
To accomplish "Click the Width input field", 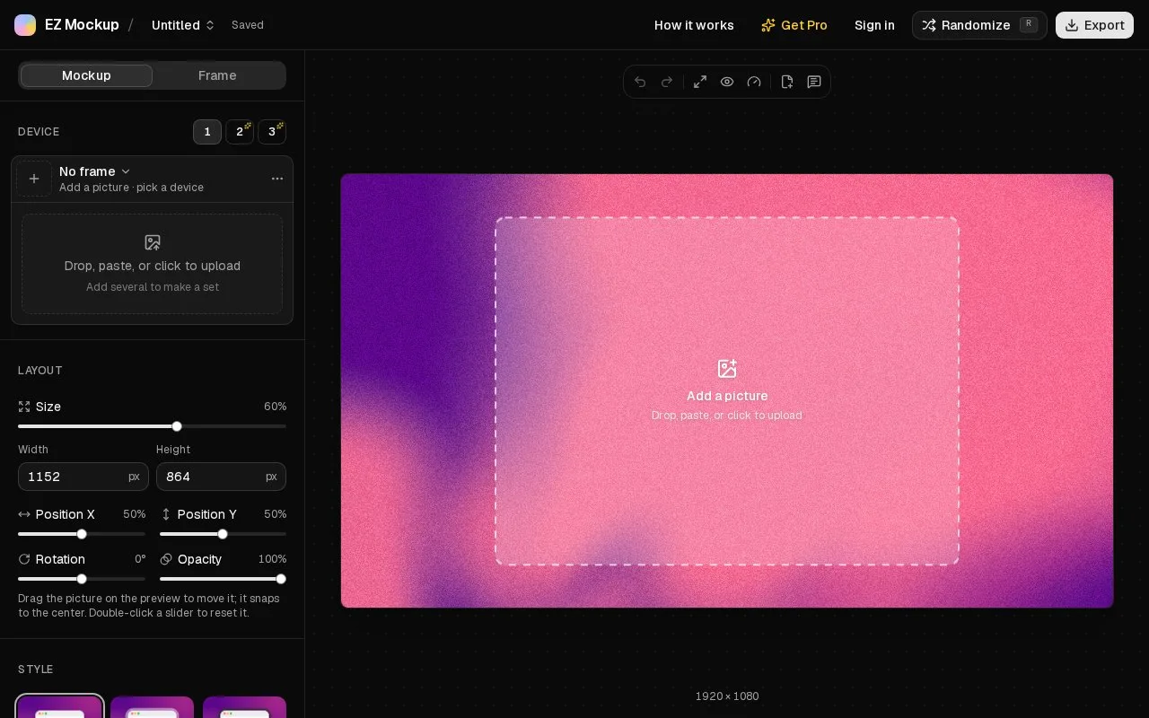I will coord(83,477).
